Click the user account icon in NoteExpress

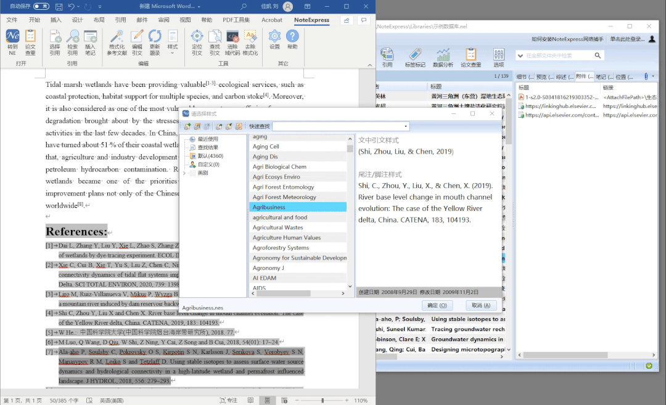point(652,39)
